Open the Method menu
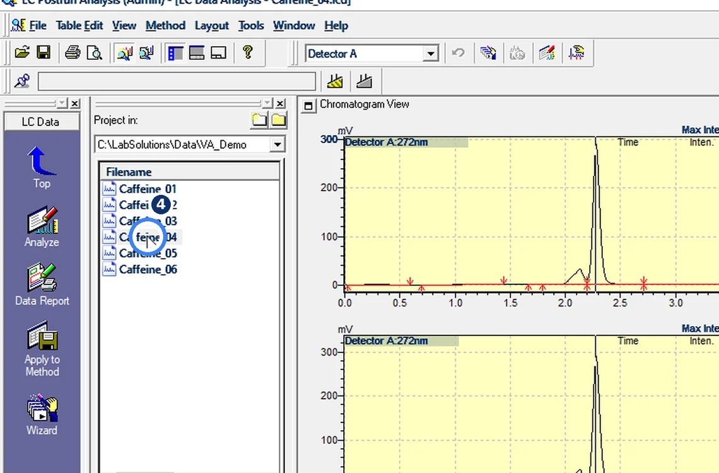This screenshot has width=719, height=473. point(165,26)
